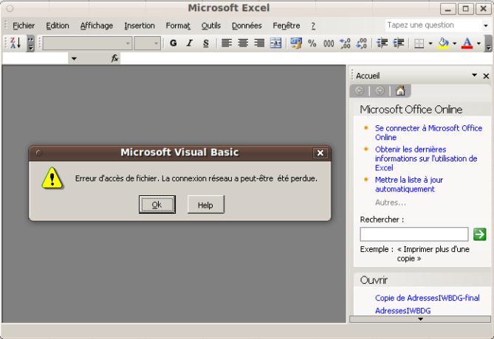Click the fill color bucket icon
The width and height of the screenshot is (494, 339).
[443, 43]
